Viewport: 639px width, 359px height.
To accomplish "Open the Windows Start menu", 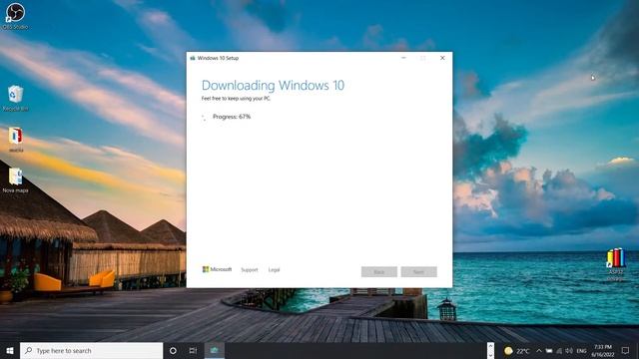I will [10, 350].
